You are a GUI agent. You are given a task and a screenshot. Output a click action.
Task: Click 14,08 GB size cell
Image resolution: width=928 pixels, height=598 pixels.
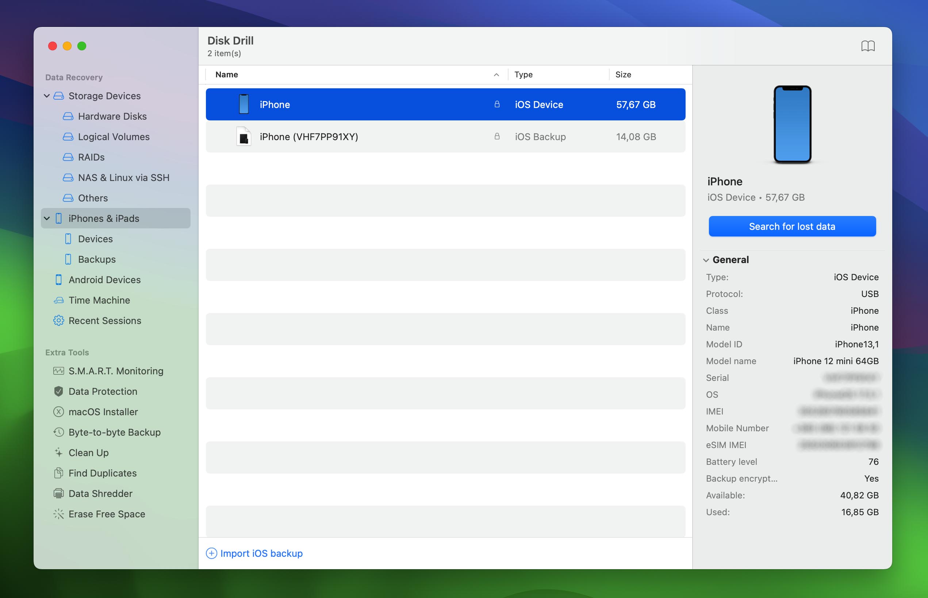click(636, 137)
